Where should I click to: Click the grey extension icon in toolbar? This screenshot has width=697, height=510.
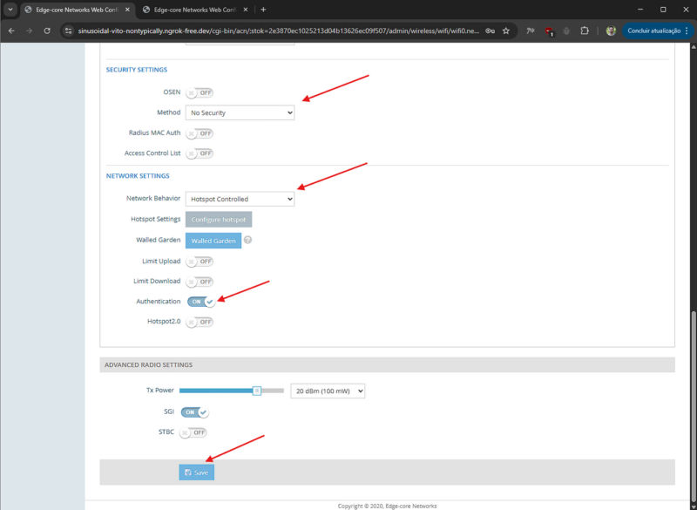(566, 31)
